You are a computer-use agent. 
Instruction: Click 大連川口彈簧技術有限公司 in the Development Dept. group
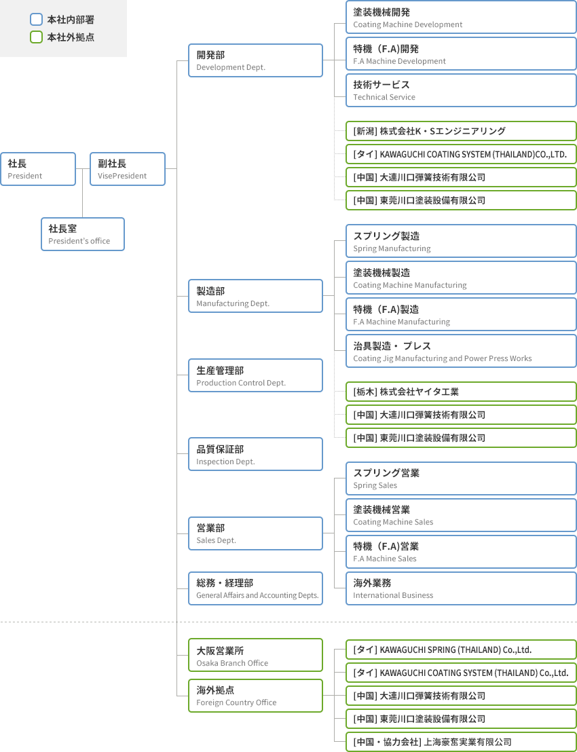pos(461,177)
